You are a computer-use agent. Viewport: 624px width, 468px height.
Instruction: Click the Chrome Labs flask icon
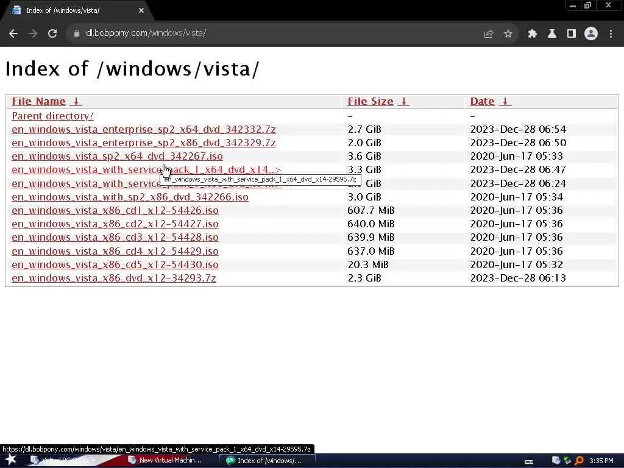click(551, 34)
